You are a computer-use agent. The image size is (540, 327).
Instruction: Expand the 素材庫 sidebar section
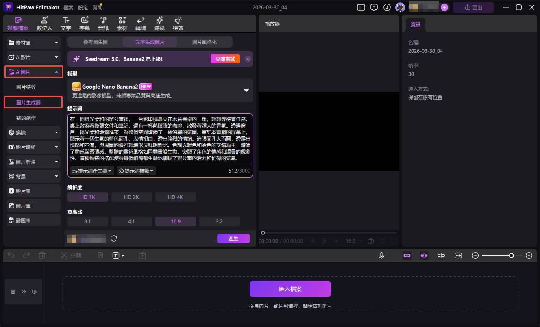[33, 42]
